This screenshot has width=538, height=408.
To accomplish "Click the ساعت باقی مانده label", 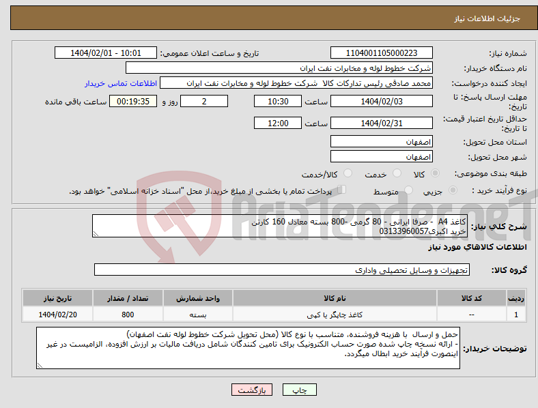I will coord(76,102).
